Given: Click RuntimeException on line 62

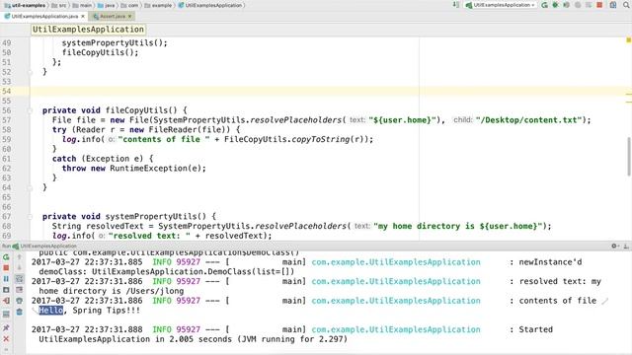Looking at the screenshot, I should tap(149, 169).
